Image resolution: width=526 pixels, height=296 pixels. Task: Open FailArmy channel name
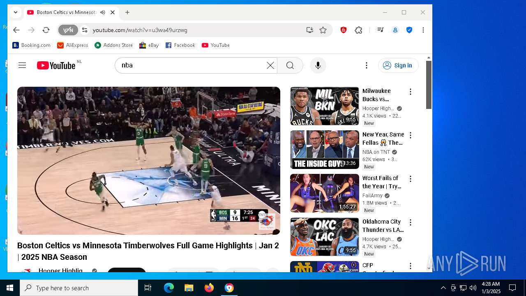click(x=372, y=196)
